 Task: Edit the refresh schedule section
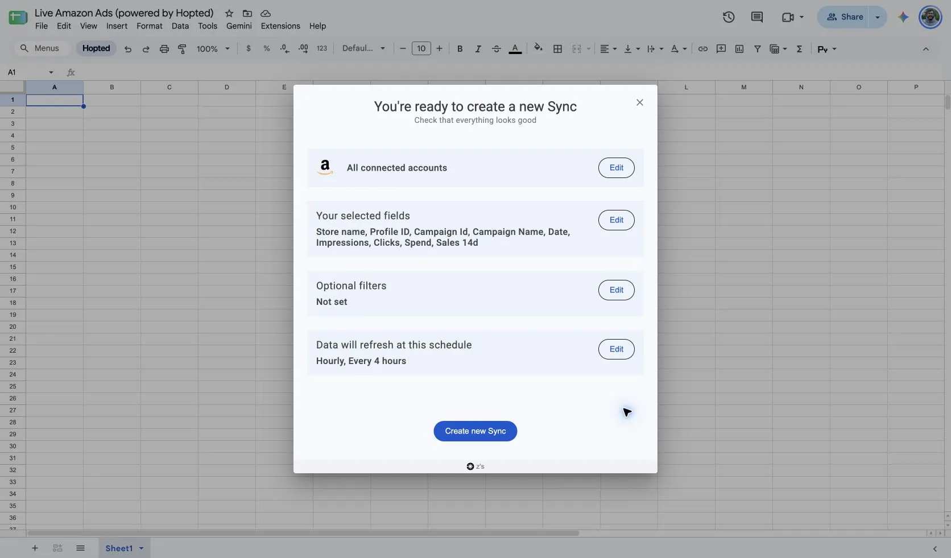click(x=616, y=349)
